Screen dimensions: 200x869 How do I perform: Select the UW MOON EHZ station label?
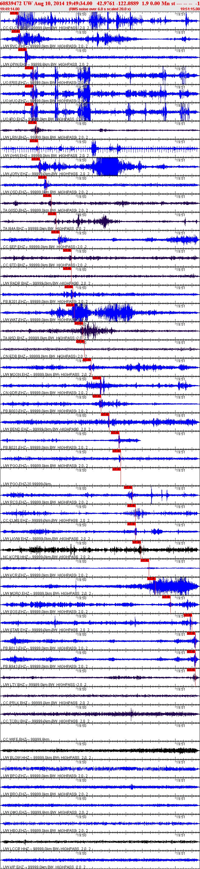pos(47,375)
